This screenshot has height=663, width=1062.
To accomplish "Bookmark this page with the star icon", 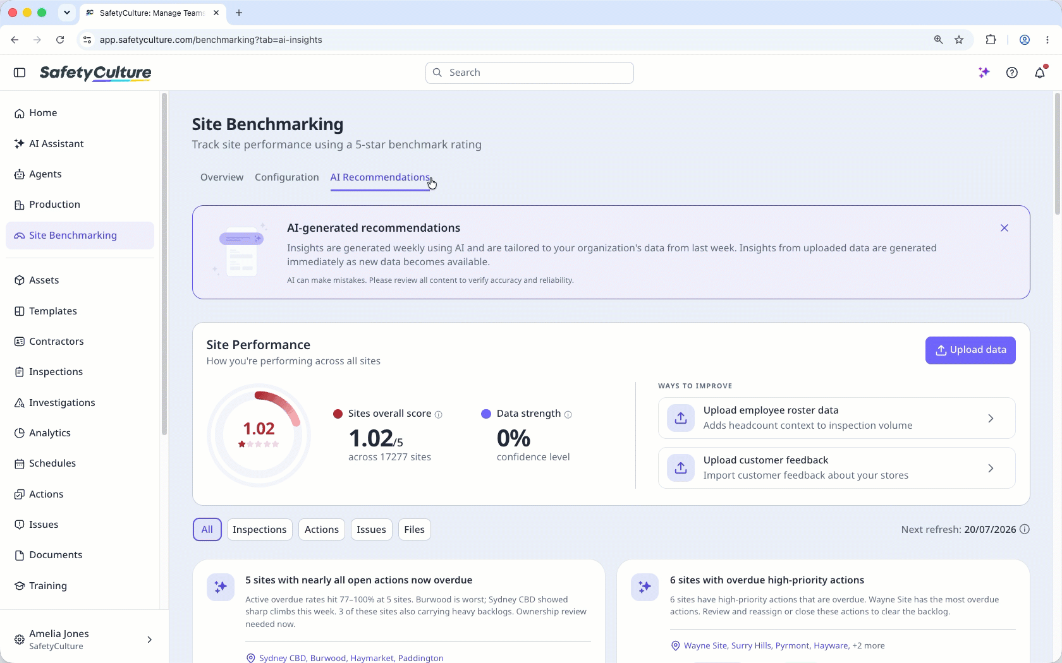I will click(x=959, y=40).
